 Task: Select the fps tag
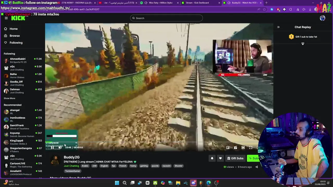[113, 166]
